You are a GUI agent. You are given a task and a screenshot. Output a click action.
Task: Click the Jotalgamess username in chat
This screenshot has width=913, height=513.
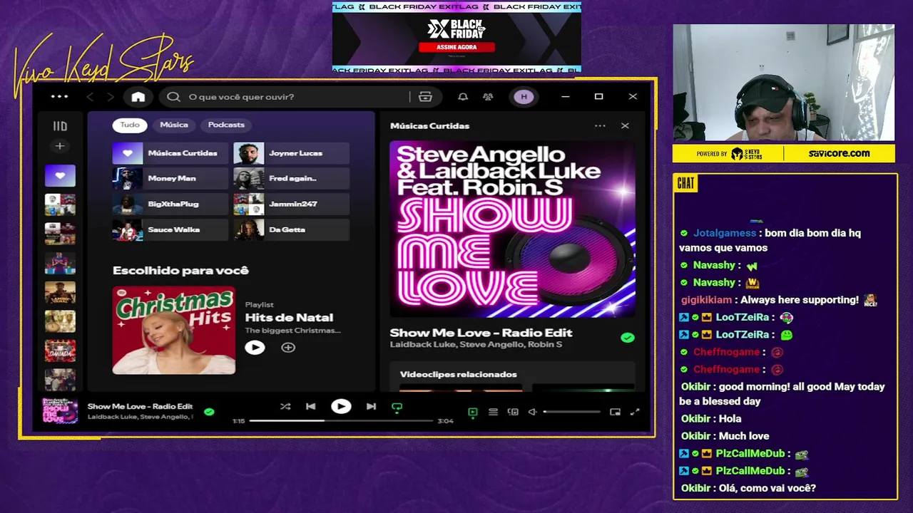(724, 233)
